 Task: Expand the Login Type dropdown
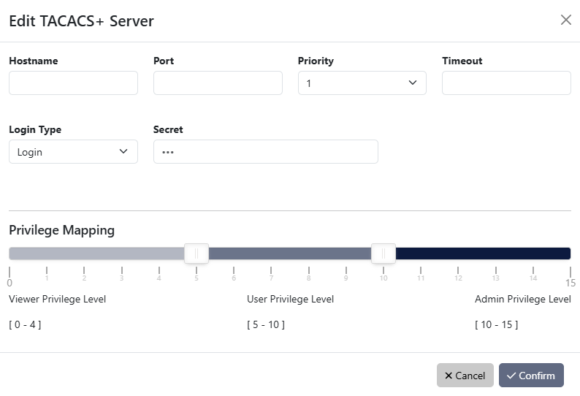pyautogui.click(x=73, y=152)
